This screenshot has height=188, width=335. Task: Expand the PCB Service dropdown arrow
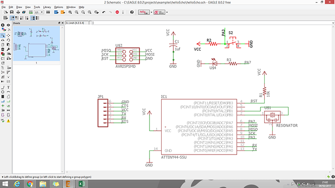(167, 12)
